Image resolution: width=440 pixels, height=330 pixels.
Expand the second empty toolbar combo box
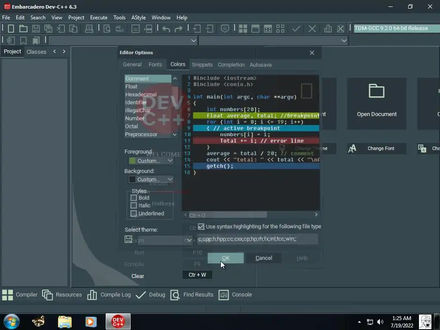click(344, 41)
